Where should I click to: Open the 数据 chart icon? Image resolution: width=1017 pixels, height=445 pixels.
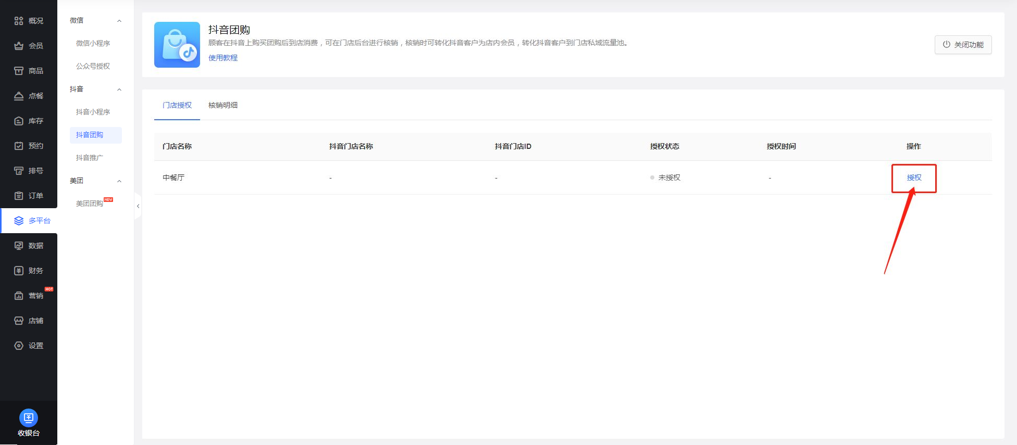(x=19, y=246)
